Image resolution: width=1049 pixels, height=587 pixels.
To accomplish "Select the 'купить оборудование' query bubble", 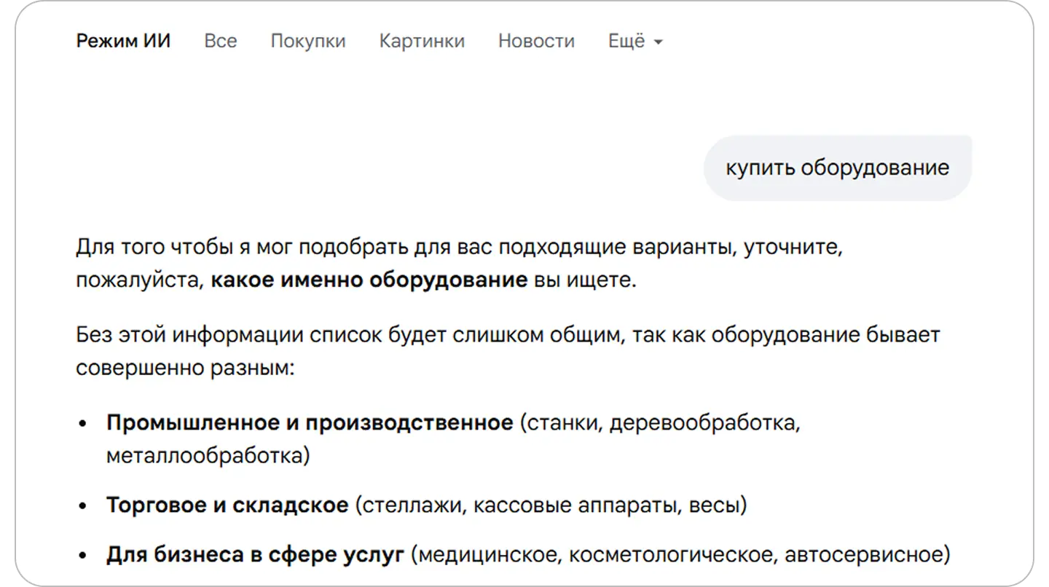I will pyautogui.click(x=838, y=168).
